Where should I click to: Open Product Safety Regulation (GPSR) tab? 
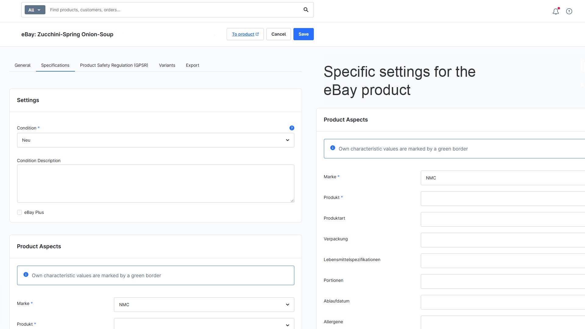pyautogui.click(x=114, y=65)
